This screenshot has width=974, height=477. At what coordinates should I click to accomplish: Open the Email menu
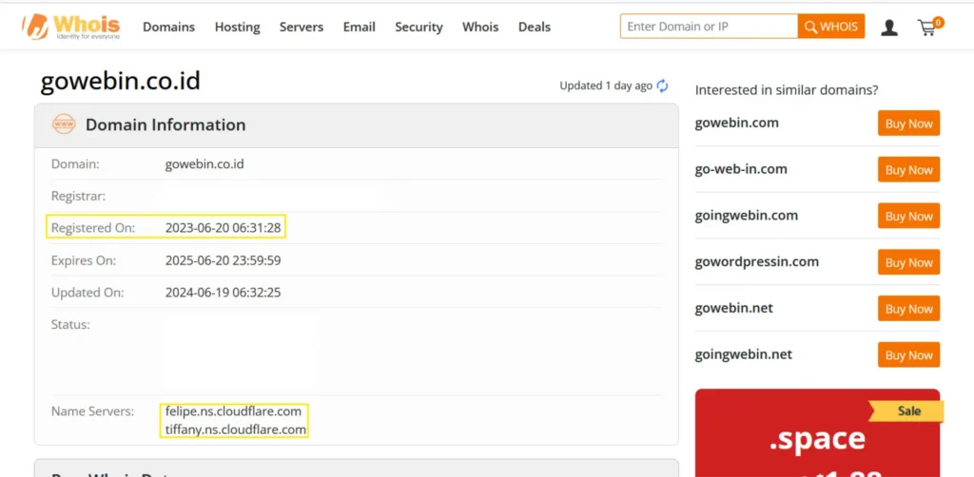click(359, 27)
